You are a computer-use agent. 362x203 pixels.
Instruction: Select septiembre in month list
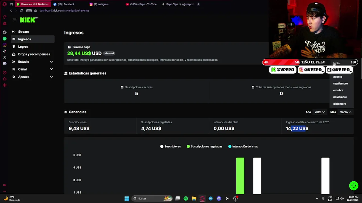point(341,83)
